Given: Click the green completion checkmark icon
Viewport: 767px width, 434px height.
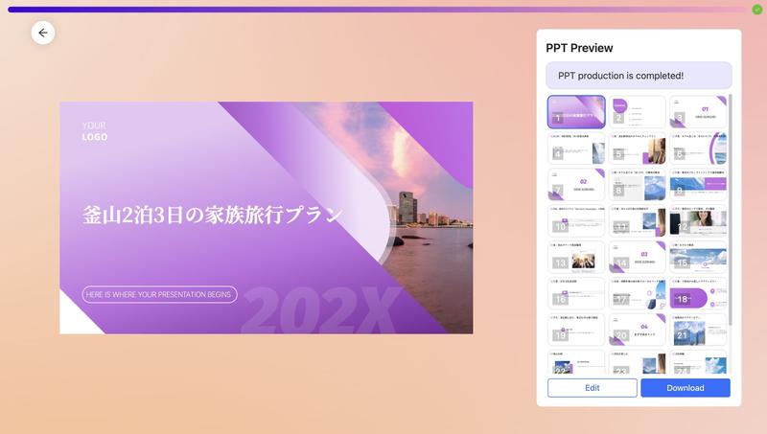Looking at the screenshot, I should [756, 10].
